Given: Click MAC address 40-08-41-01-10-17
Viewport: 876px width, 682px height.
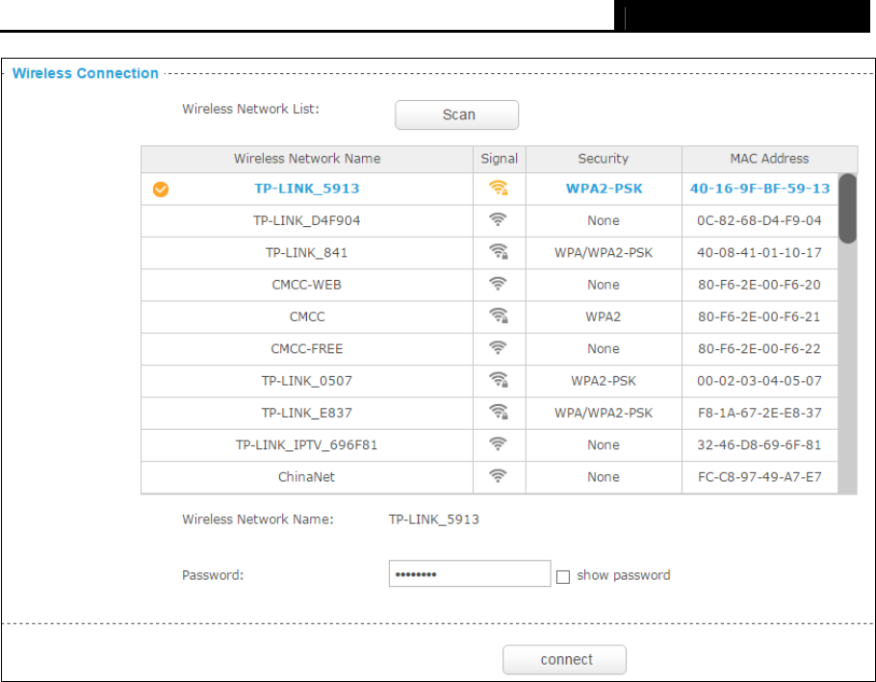Looking at the screenshot, I should pyautogui.click(x=760, y=253).
